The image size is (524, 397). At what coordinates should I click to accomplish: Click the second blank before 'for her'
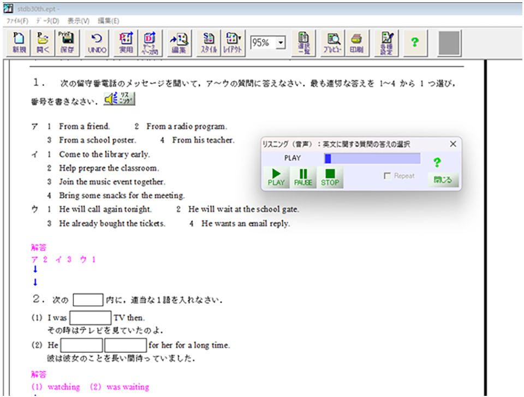(x=126, y=345)
